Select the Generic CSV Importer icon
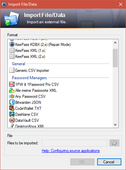Image resolution: width=126 pixels, height=170 pixels. (12, 70)
